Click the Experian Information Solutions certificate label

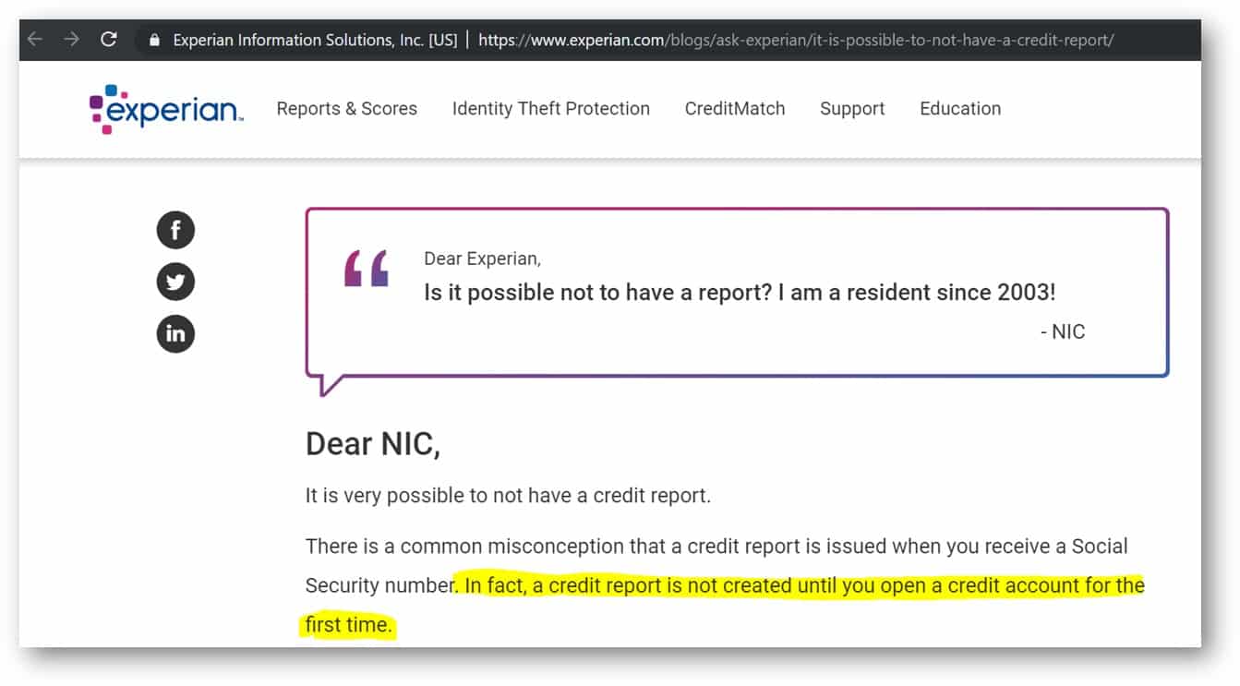coord(315,41)
